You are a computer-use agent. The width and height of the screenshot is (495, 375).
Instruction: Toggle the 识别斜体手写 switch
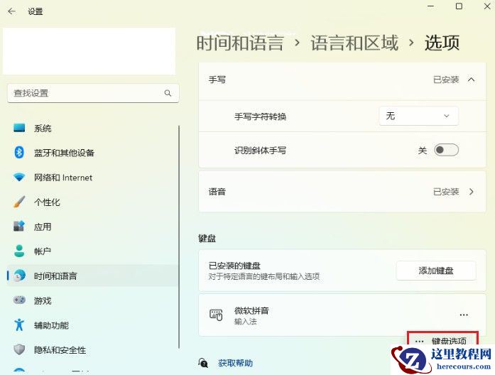(446, 150)
